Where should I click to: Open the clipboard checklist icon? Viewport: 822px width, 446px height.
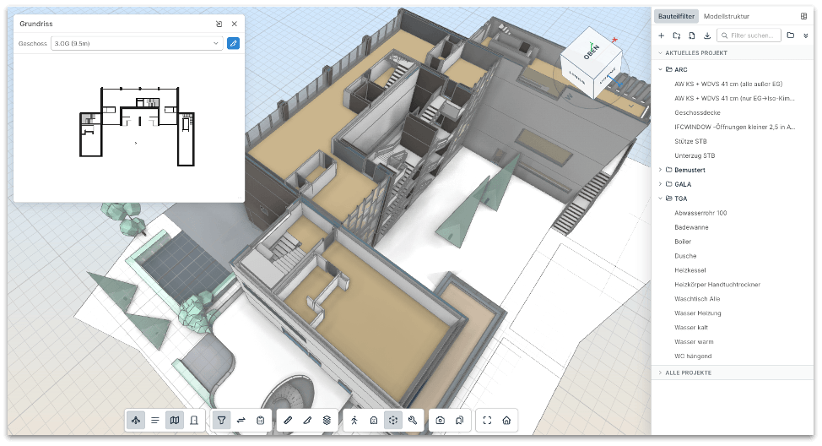261,421
